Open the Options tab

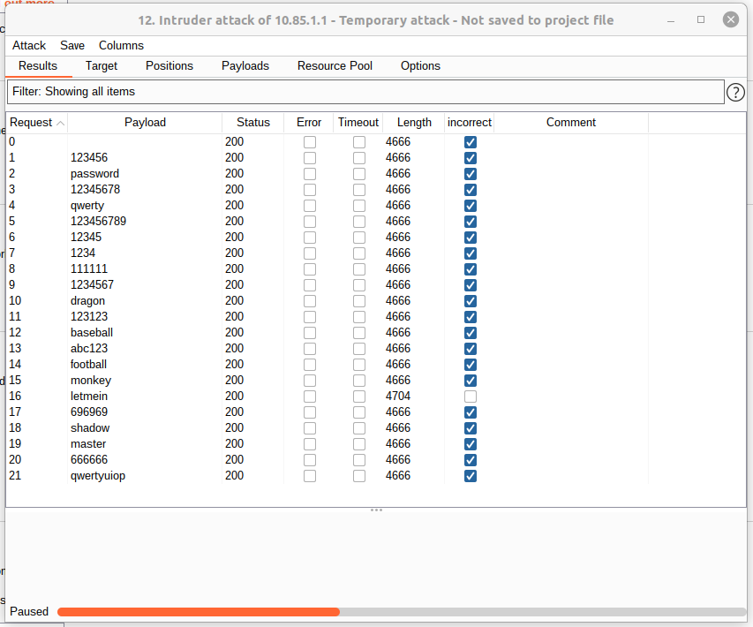point(420,65)
